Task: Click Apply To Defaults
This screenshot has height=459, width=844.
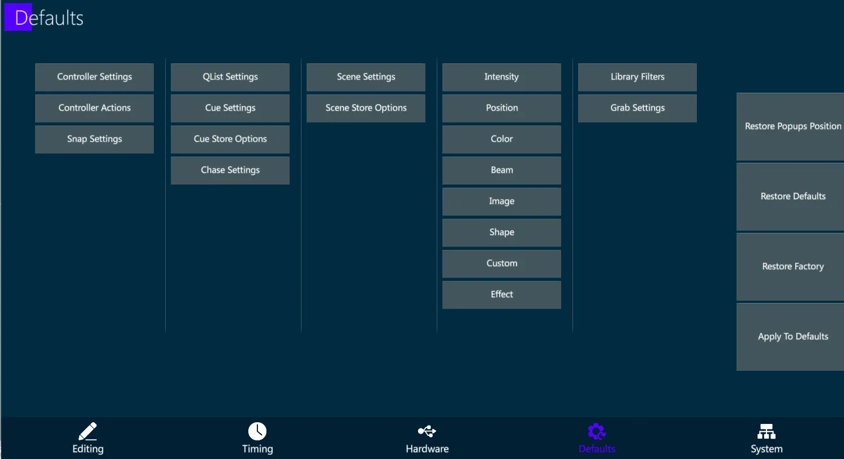Action: point(790,337)
